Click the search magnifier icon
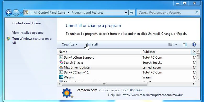This screenshot has height=102, width=204. [x=197, y=13]
